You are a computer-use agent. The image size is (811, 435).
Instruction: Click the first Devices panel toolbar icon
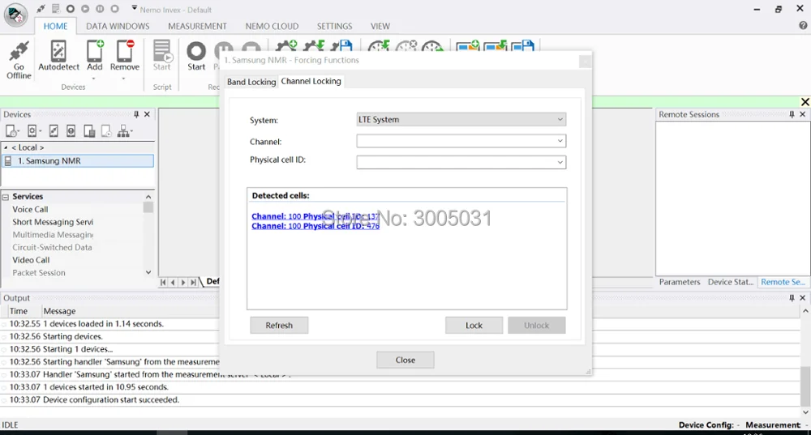pos(12,131)
